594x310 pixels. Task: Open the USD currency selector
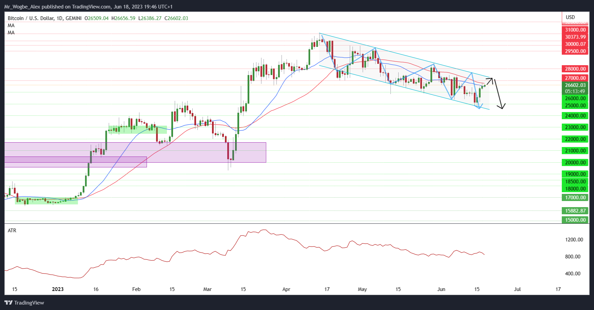tap(570, 17)
